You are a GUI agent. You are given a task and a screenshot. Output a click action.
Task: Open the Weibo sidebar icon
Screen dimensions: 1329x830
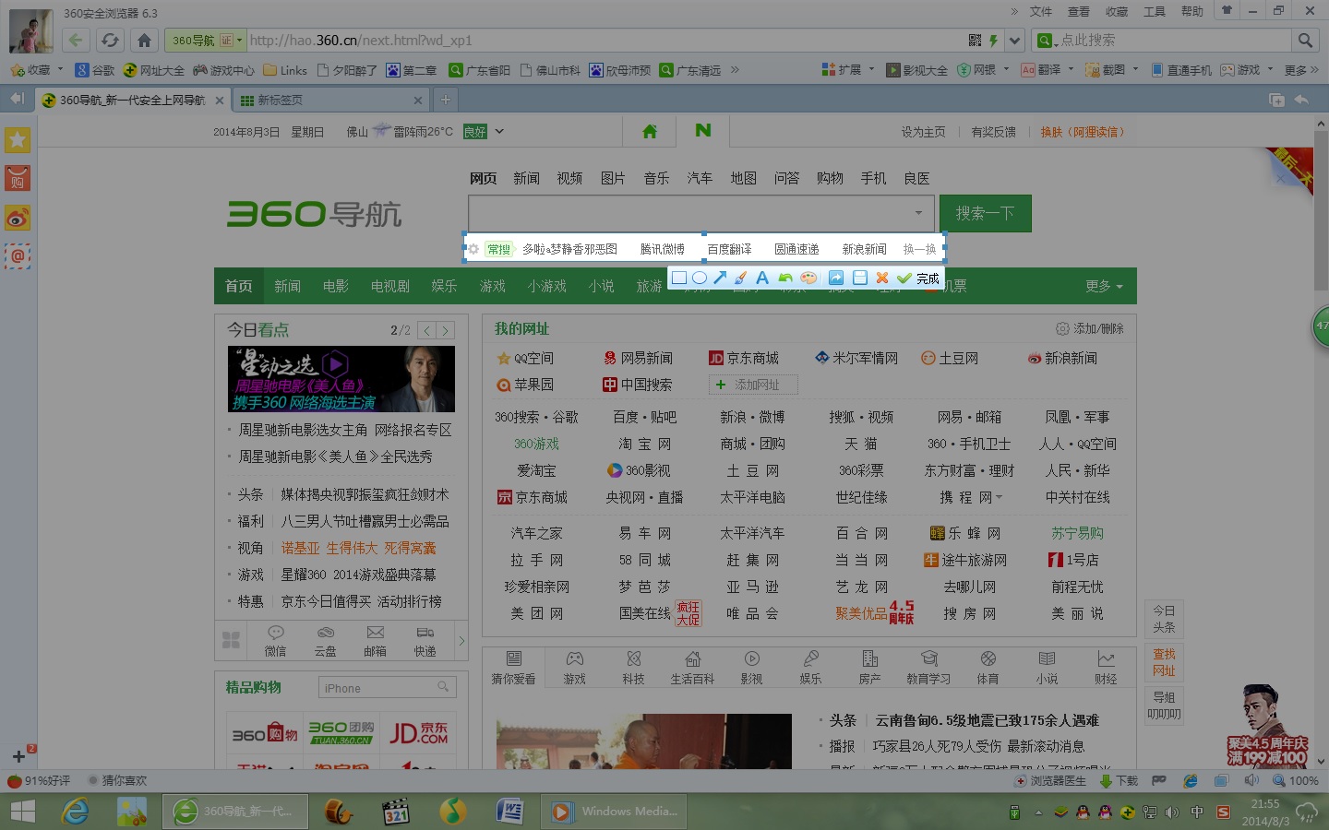click(18, 218)
